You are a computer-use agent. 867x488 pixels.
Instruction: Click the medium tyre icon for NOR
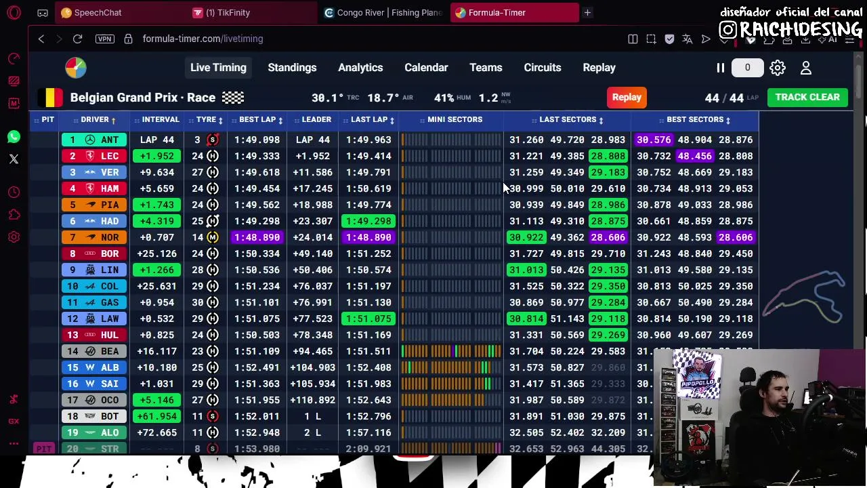point(213,237)
